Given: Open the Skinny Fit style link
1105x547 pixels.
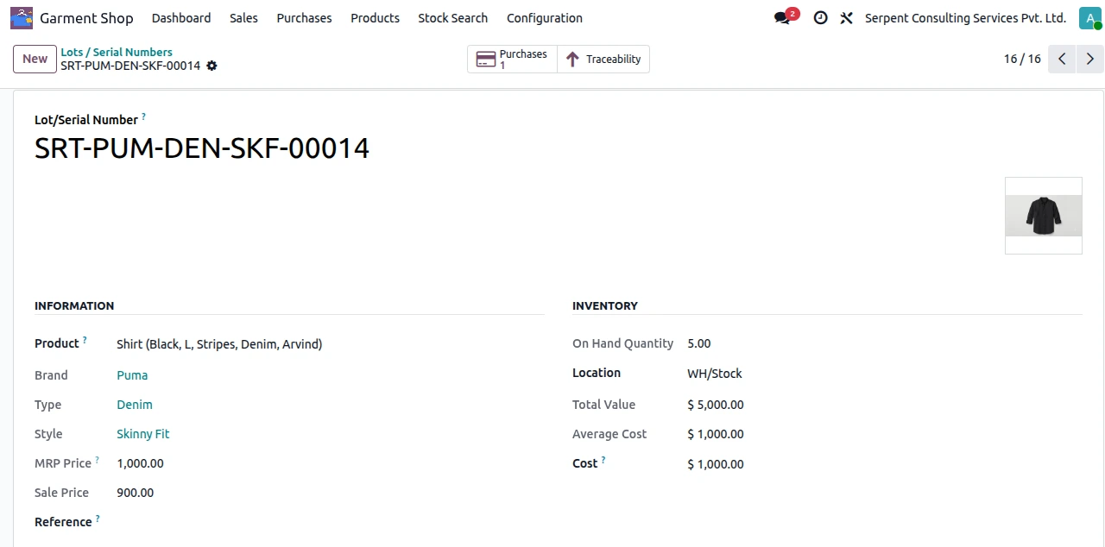Looking at the screenshot, I should click(143, 434).
